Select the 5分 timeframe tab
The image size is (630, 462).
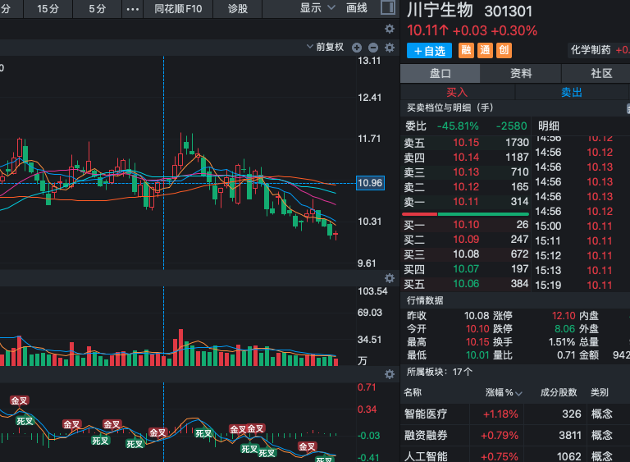pyautogui.click(x=98, y=9)
